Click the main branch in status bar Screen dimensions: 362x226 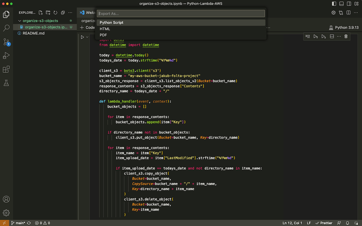pyautogui.click(x=18, y=223)
